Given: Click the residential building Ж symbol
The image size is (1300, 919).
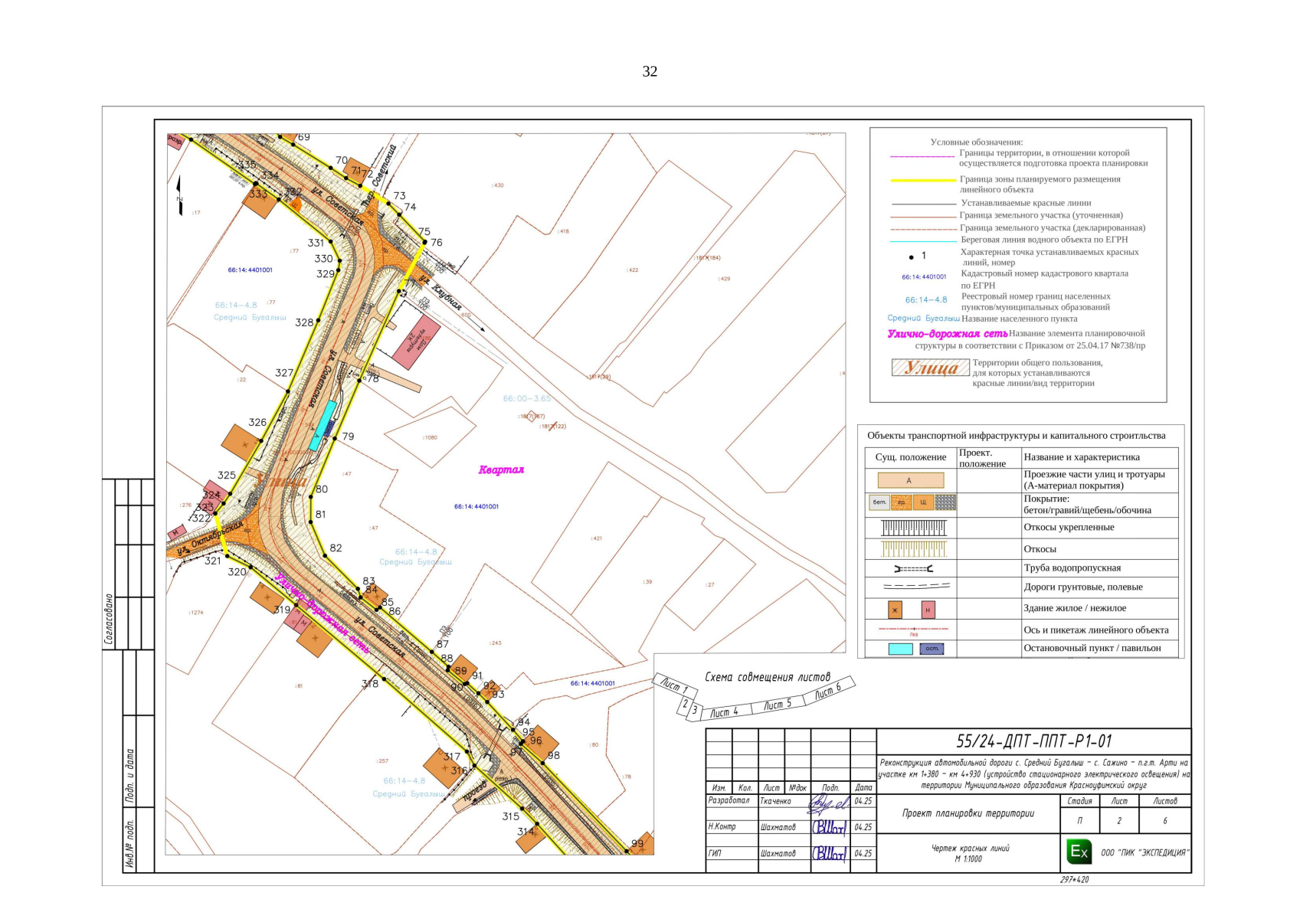Looking at the screenshot, I should [895, 610].
